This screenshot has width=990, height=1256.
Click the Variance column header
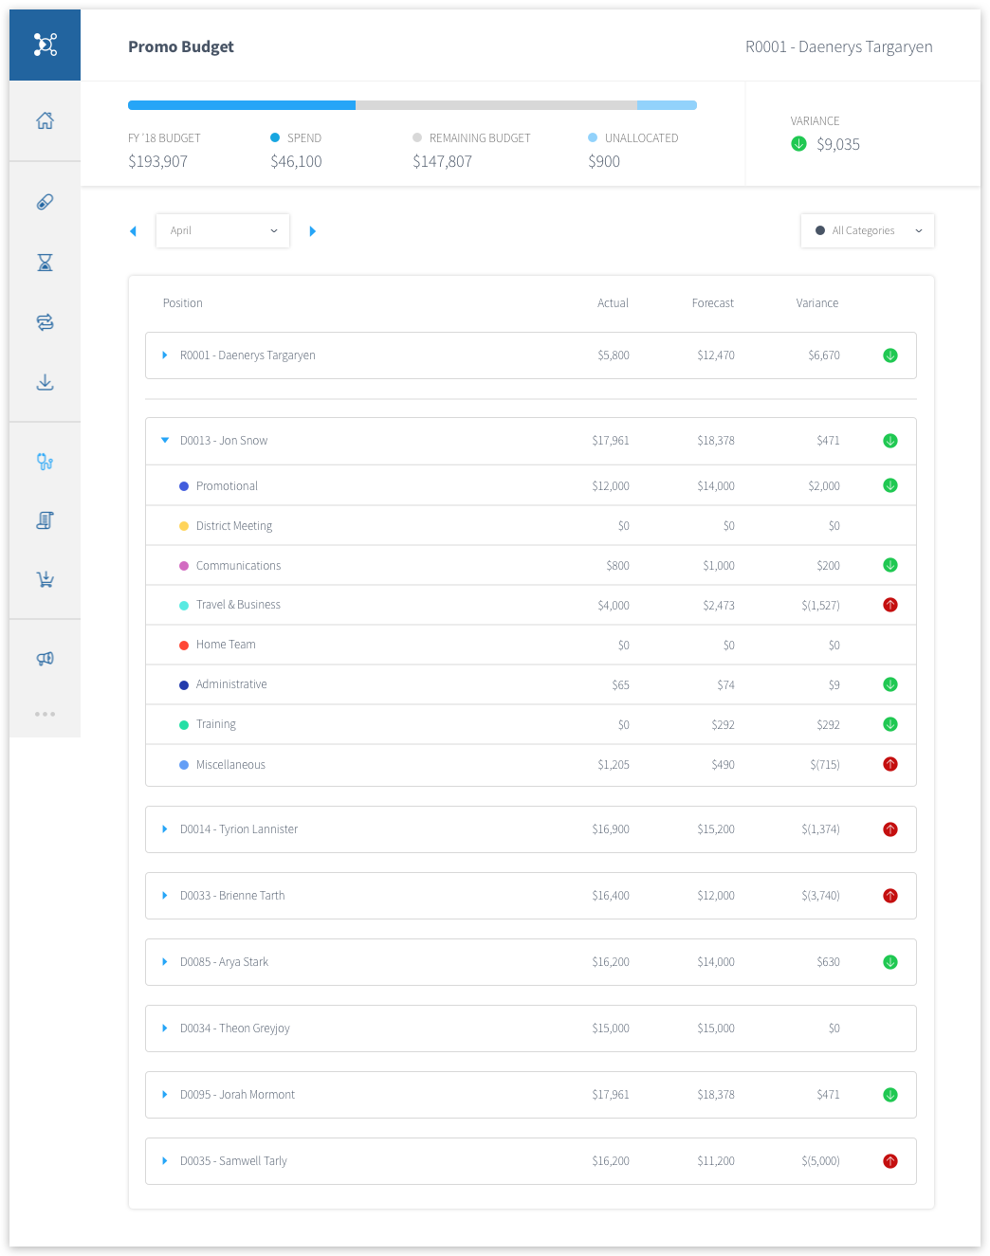coord(817,303)
